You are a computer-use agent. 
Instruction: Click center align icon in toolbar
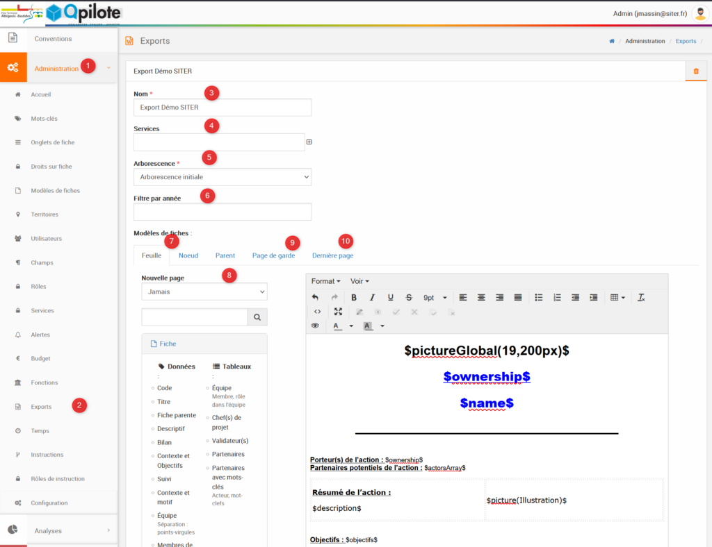[481, 297]
